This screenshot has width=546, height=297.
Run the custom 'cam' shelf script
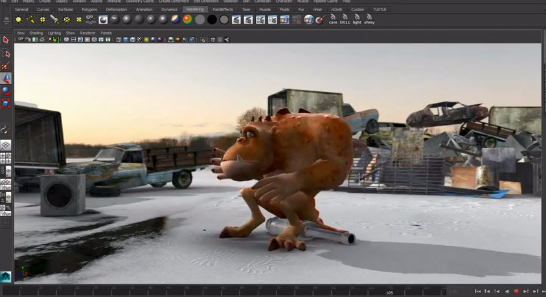coord(333,19)
